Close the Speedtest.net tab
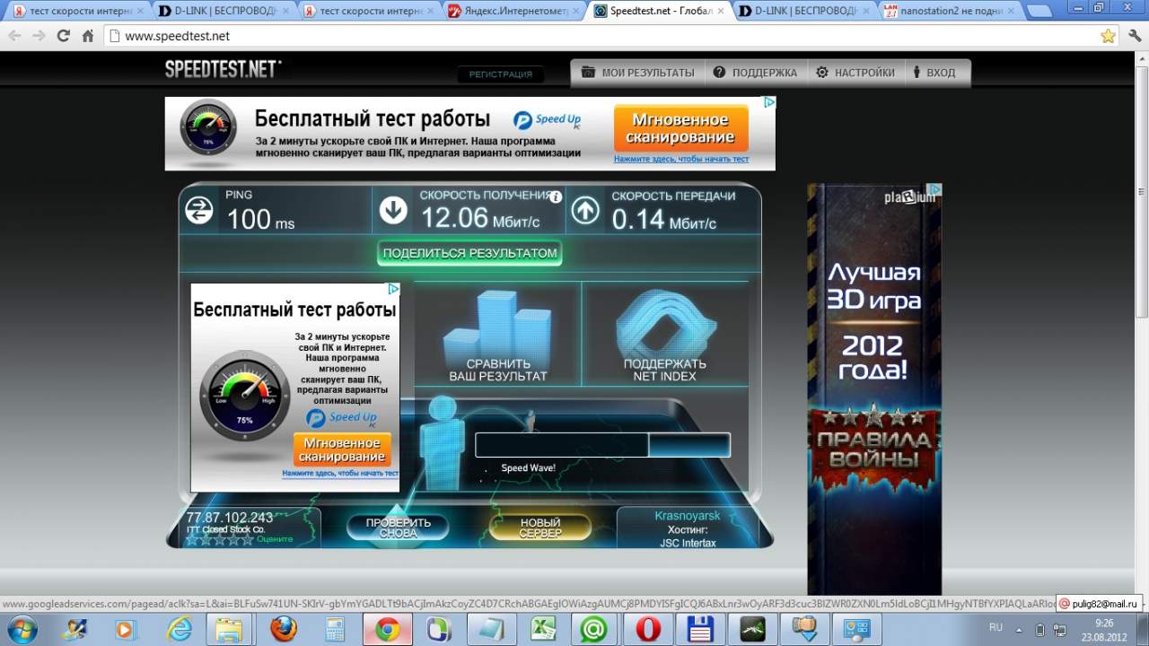The height and width of the screenshot is (646, 1149). click(720, 12)
